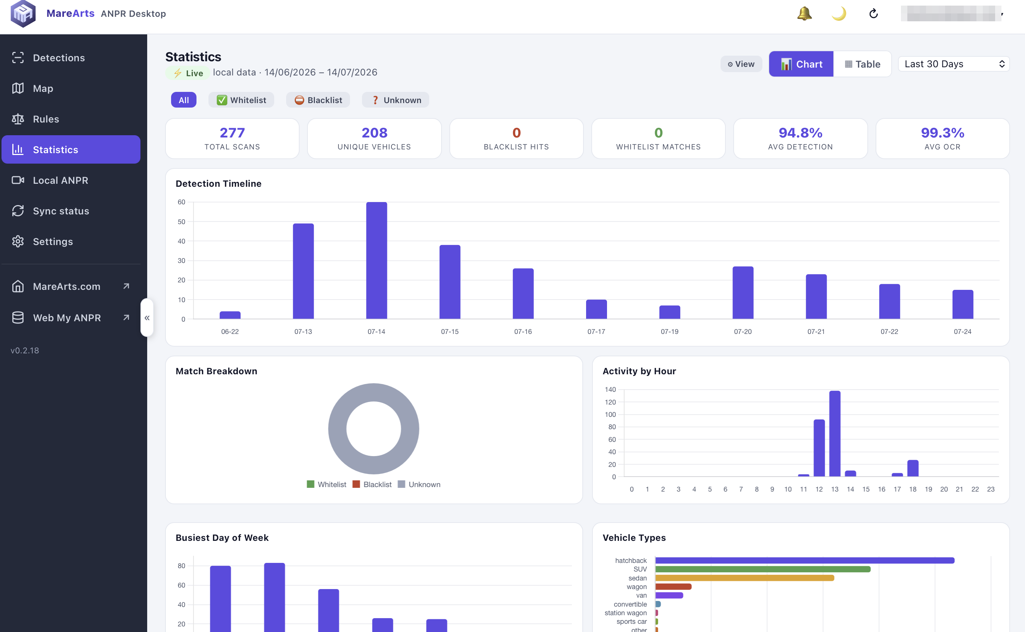The image size is (1025, 632).
Task: Click the Live status badge
Action: pos(188,73)
